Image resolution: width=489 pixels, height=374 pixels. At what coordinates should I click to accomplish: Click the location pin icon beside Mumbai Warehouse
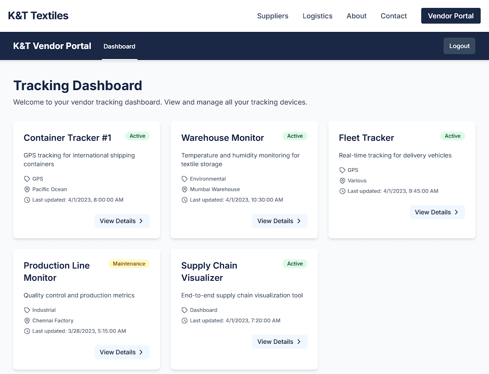pyautogui.click(x=184, y=189)
